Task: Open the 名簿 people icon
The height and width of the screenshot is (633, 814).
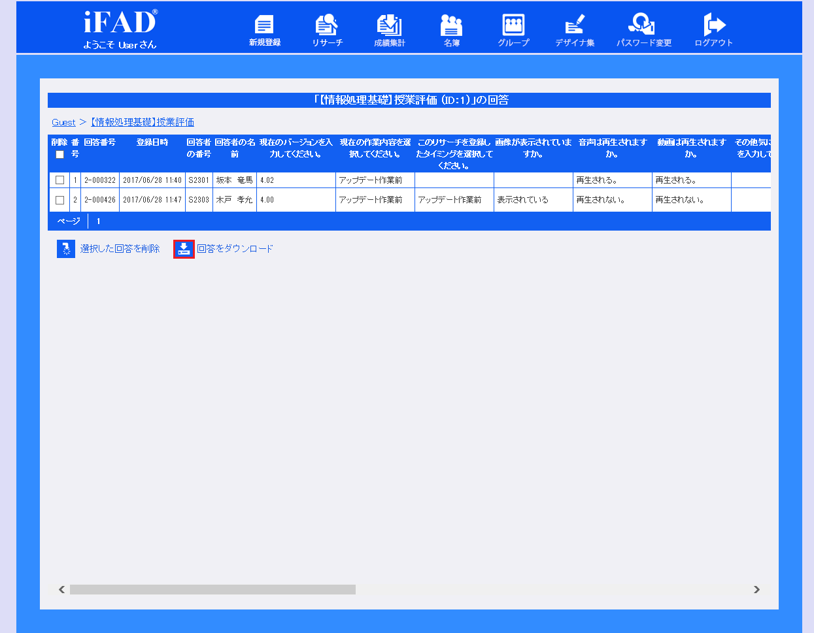Action: pyautogui.click(x=451, y=25)
